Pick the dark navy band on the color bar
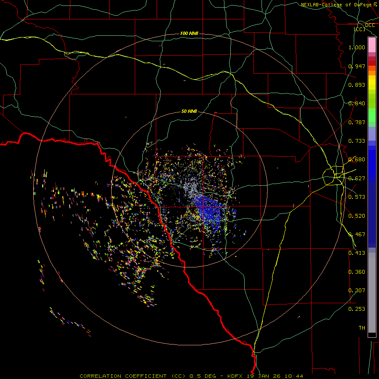The image size is (379, 379). [372, 215]
